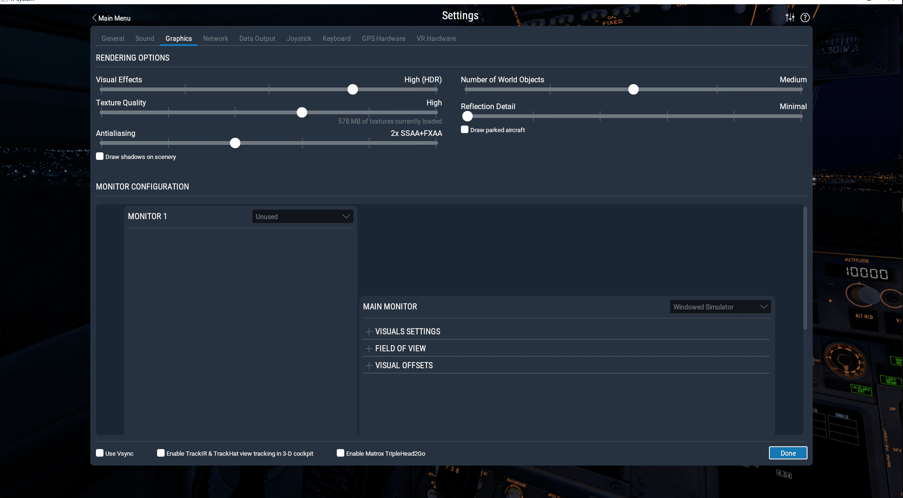Open the Windowed Simulator dropdown
Image resolution: width=903 pixels, height=498 pixels.
pos(720,307)
